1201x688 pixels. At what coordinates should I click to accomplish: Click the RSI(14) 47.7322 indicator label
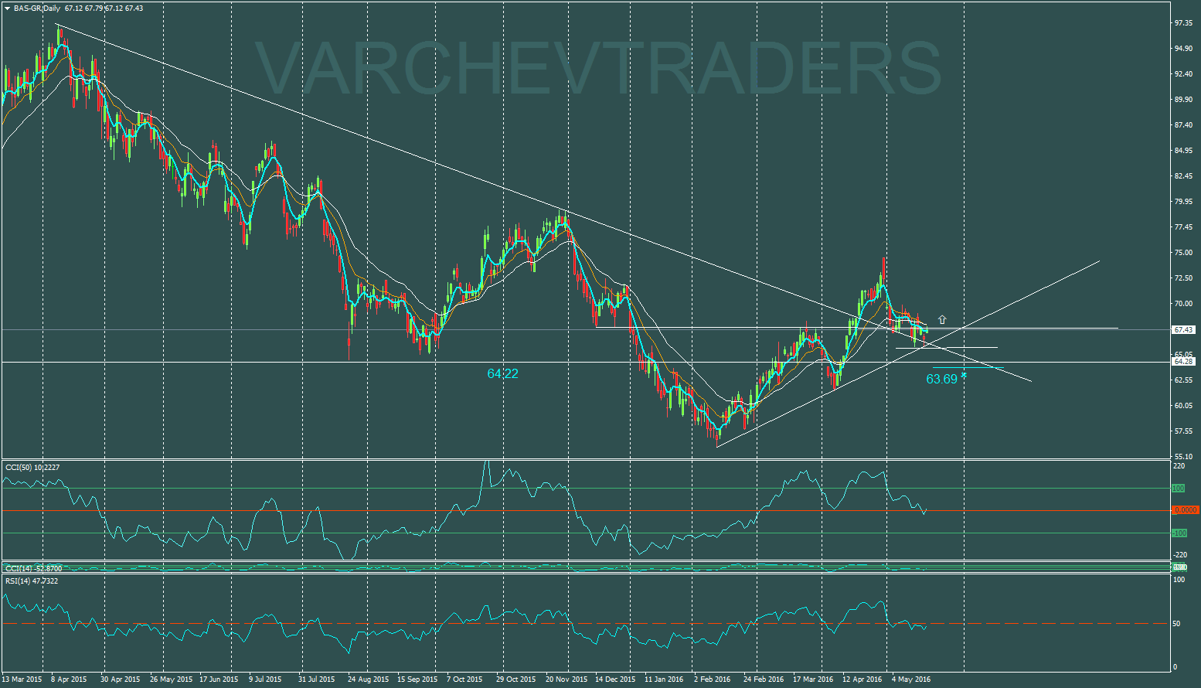coord(32,581)
